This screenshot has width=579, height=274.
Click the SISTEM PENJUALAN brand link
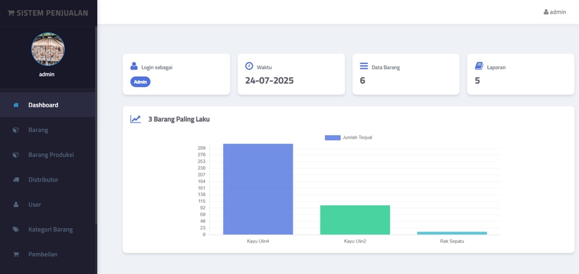pos(48,13)
